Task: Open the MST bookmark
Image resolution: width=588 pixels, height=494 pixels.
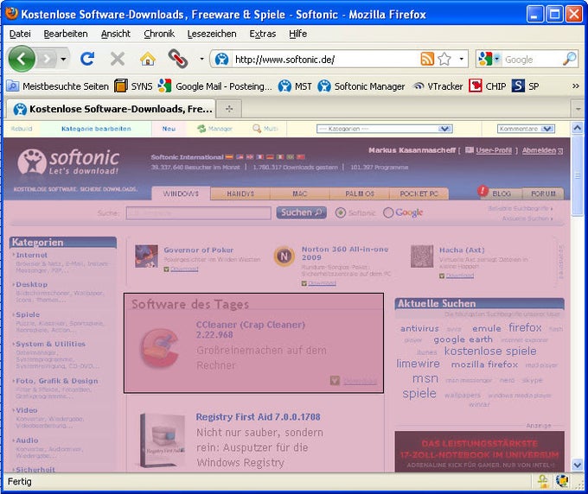Action: tap(295, 86)
